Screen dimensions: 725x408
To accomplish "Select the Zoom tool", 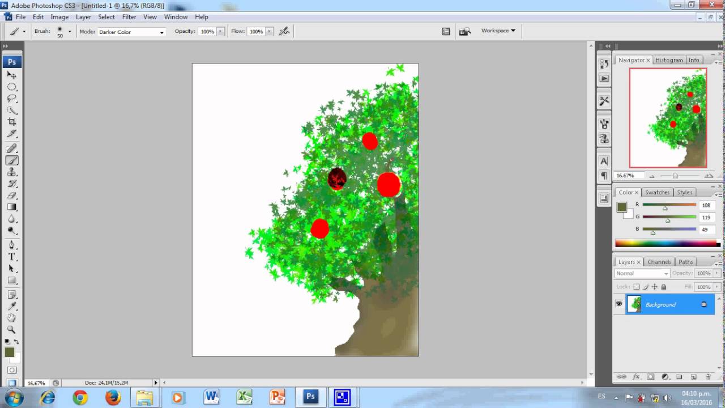I will 12,329.
